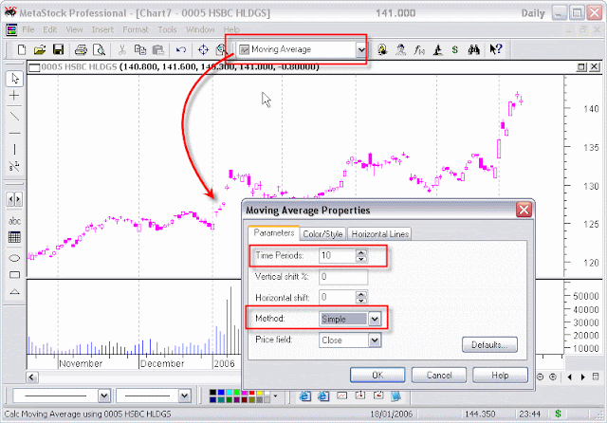Open the Indicator Builder fx icon

coord(419,49)
